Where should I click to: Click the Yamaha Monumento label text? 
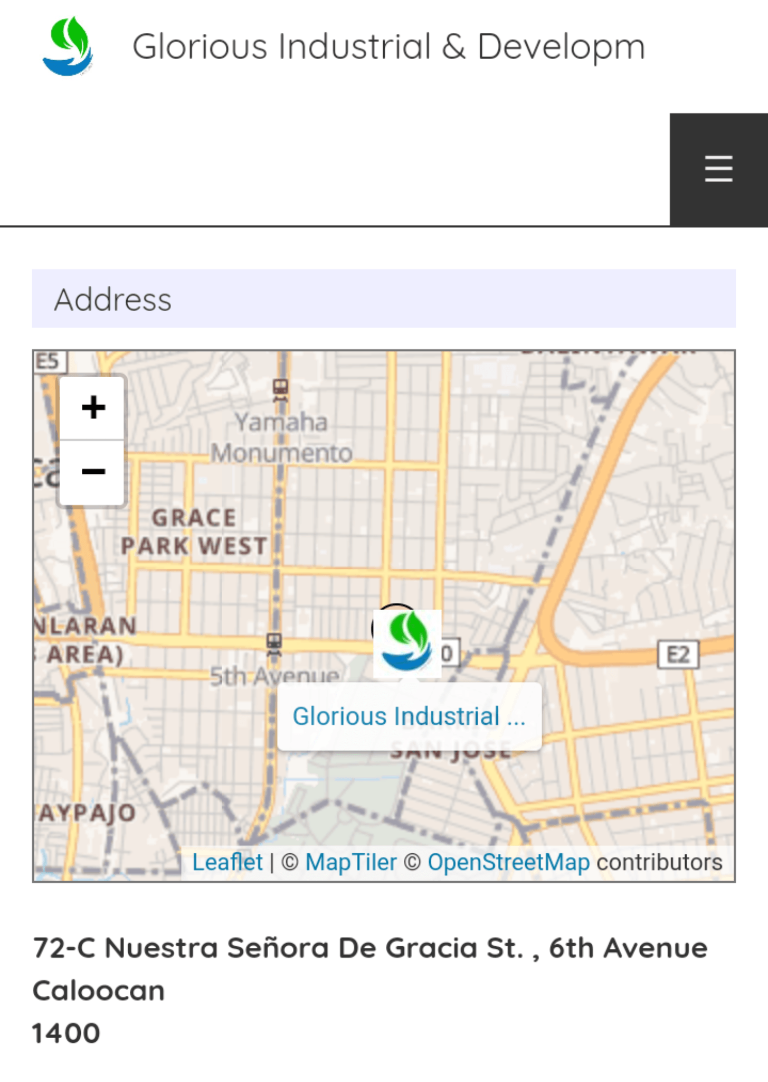281,437
